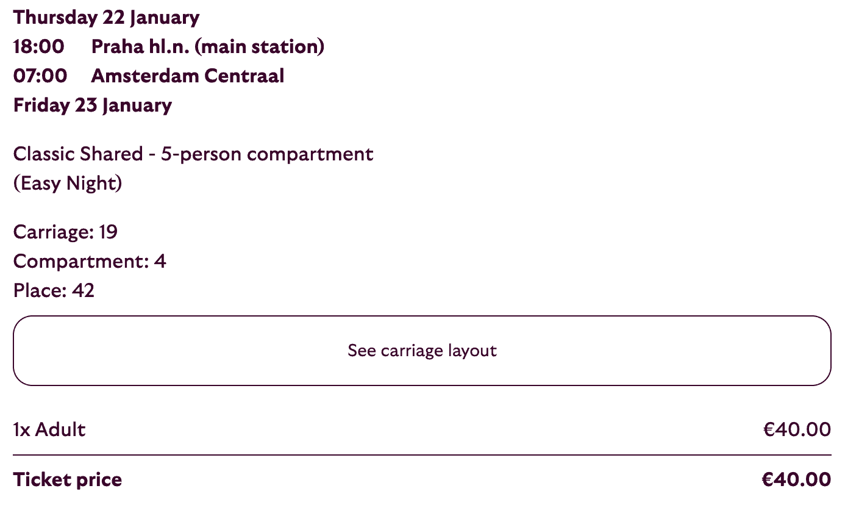
Task: Select the (Easy Night) label
Action: (x=68, y=183)
